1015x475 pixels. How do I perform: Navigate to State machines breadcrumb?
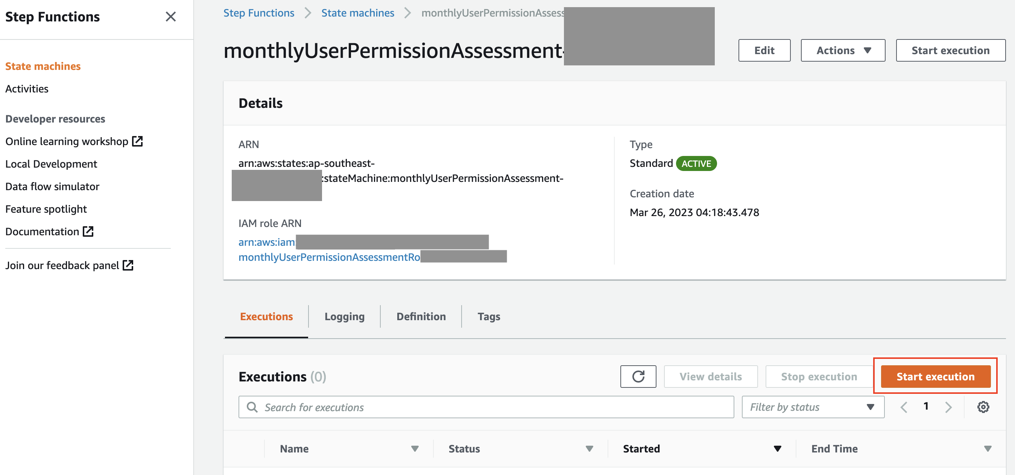coord(357,13)
